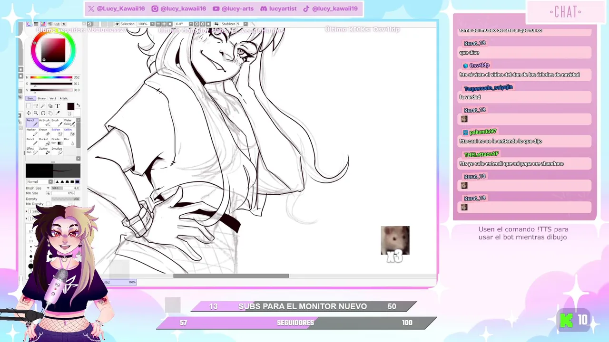Select the Eyedropper color picker tool
The width and height of the screenshot is (609, 342).
pyautogui.click(x=58, y=113)
